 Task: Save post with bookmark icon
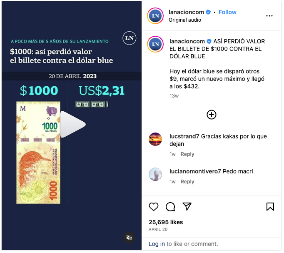click(270, 207)
